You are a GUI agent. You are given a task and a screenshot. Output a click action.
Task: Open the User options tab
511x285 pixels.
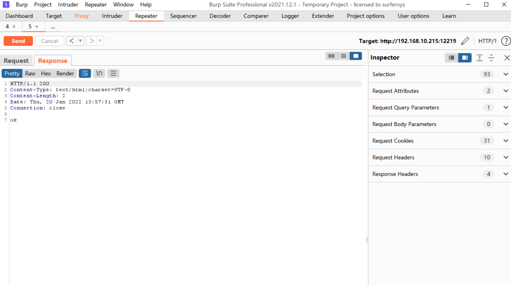click(x=413, y=16)
